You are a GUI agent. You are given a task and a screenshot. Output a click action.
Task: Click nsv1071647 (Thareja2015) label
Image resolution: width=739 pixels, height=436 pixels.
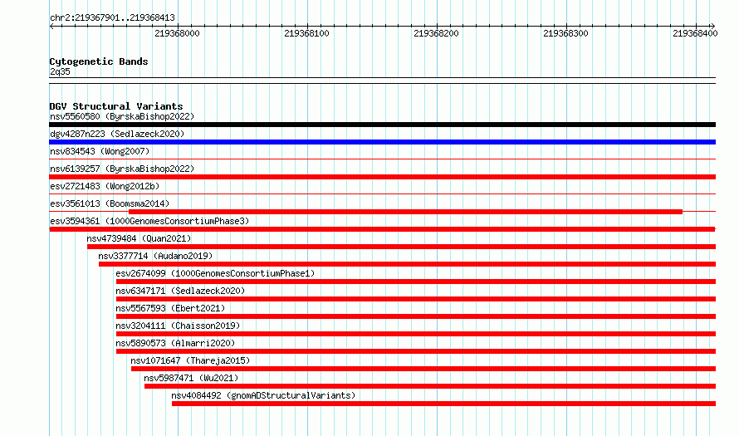[x=190, y=360]
